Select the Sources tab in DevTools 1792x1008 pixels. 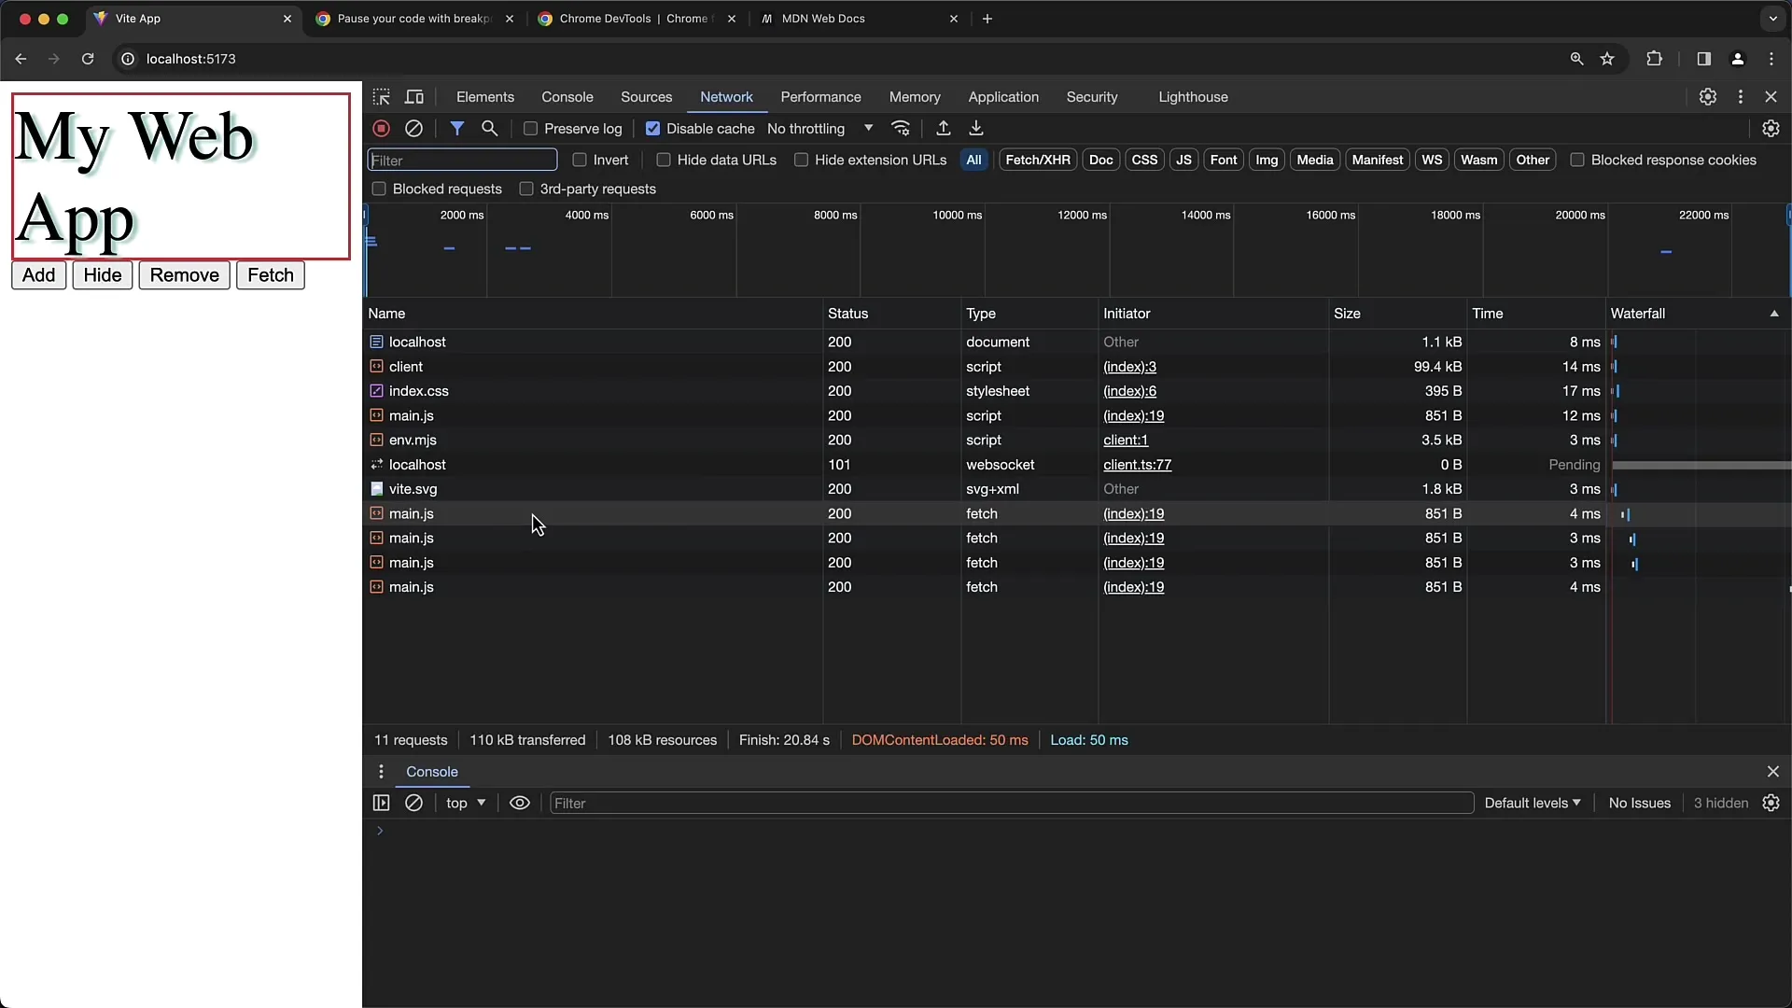[x=646, y=96]
